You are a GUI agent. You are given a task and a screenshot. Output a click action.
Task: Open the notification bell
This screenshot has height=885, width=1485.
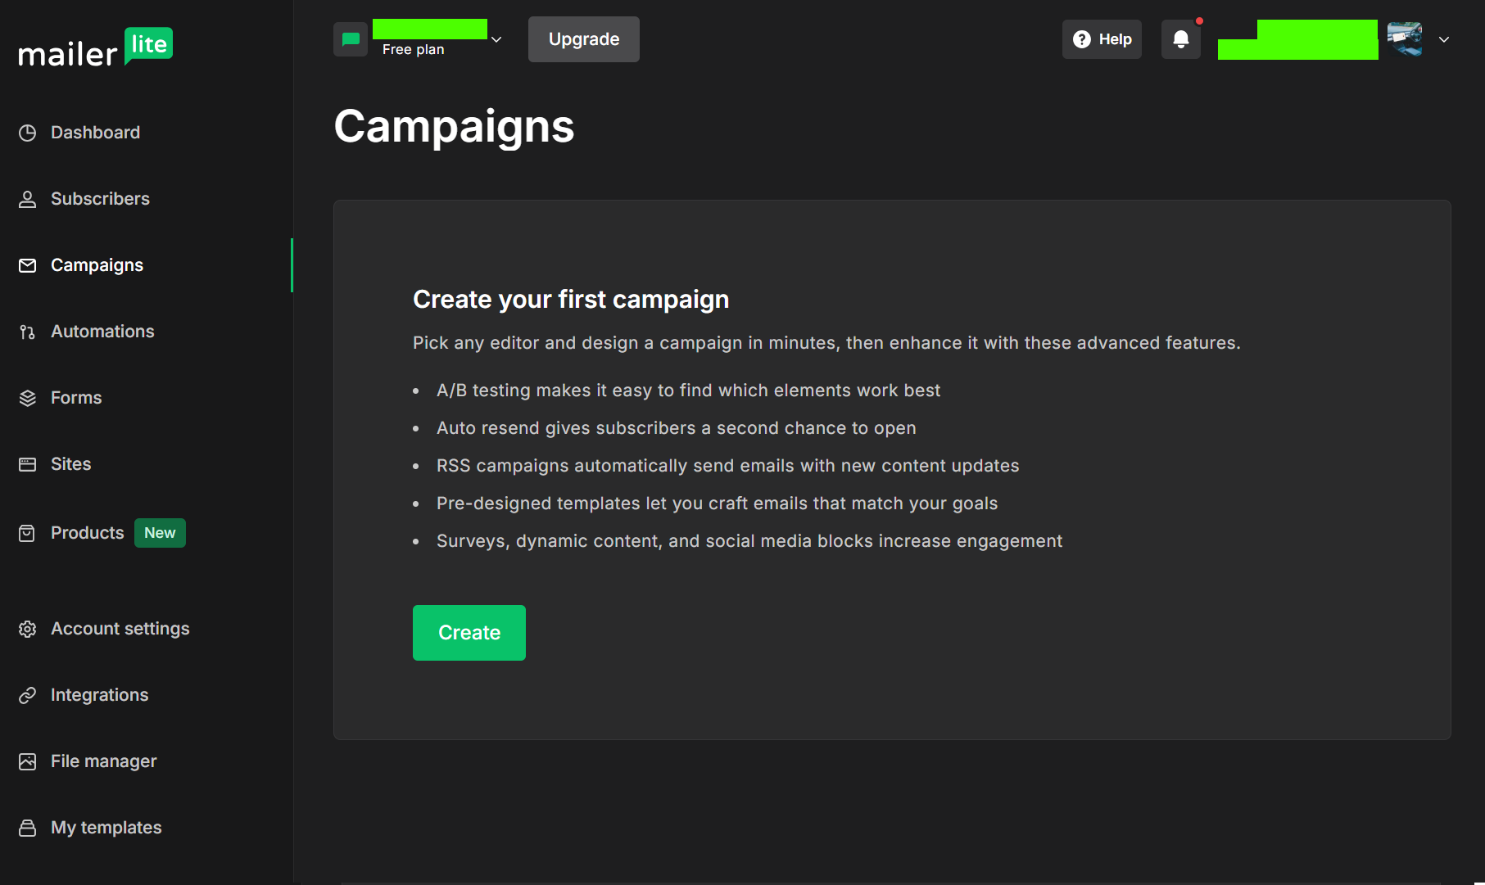(1180, 38)
